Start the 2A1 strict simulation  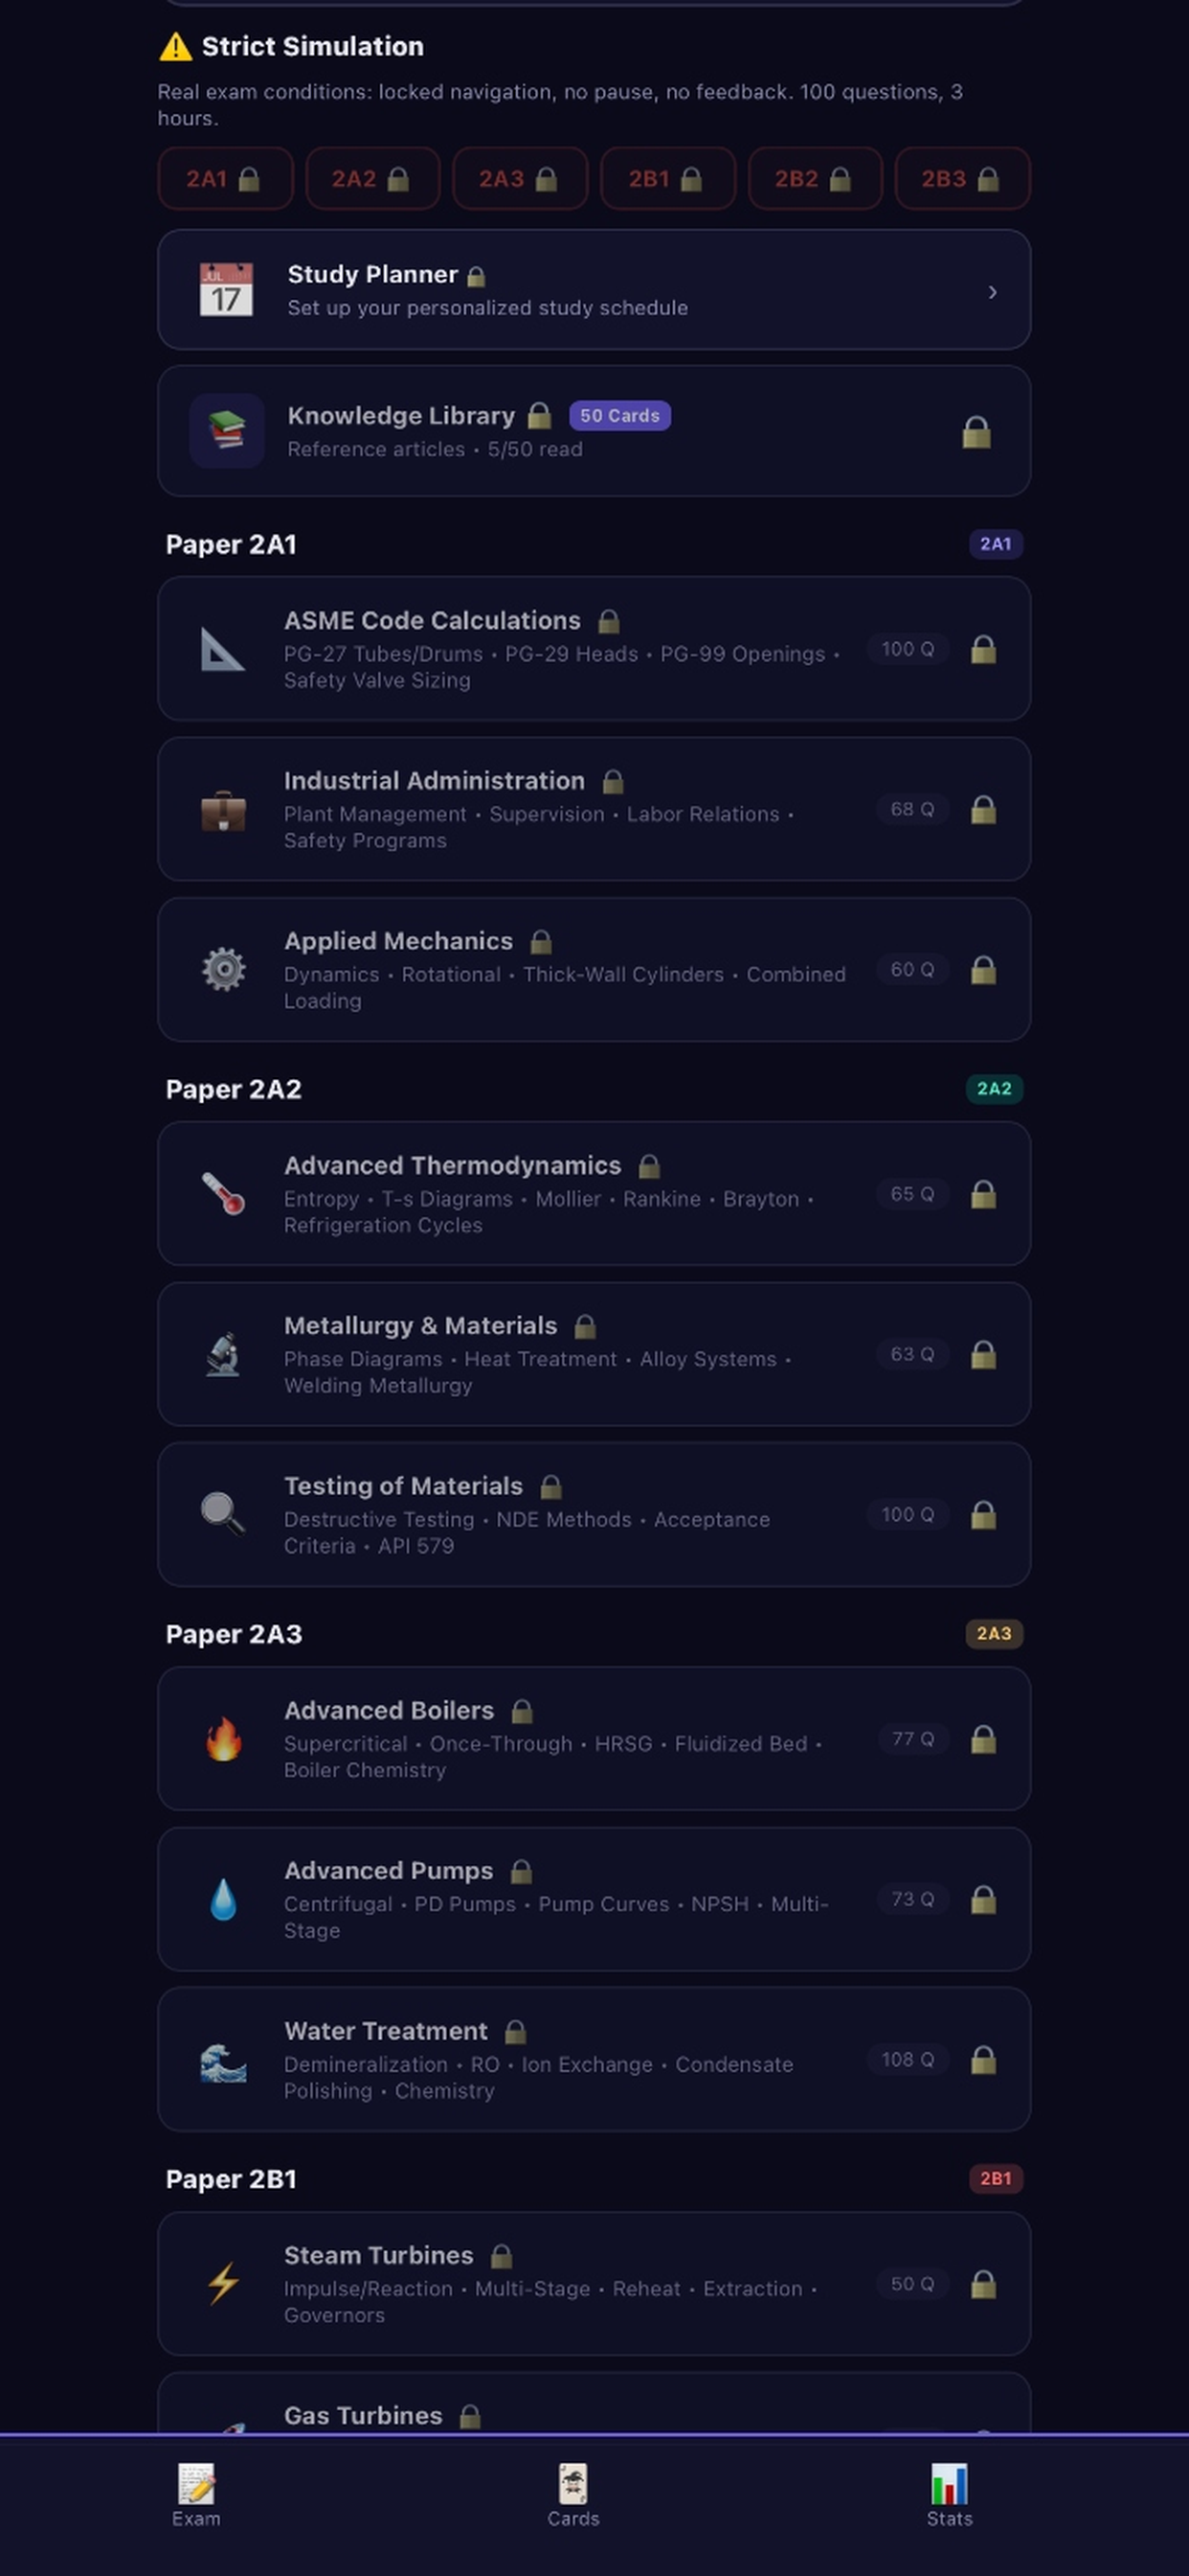coord(225,179)
